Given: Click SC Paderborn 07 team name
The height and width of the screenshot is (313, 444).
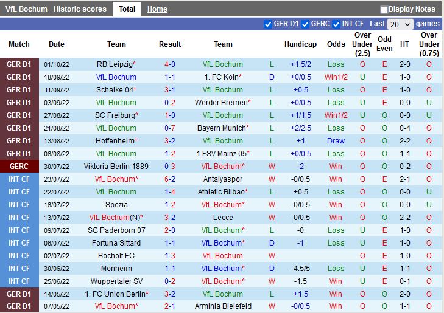Looking at the screenshot, I should (x=116, y=230).
